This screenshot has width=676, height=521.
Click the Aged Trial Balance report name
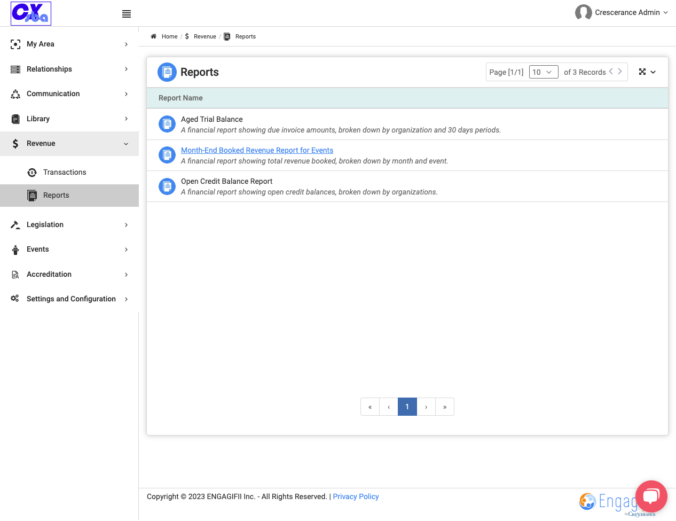click(x=212, y=119)
